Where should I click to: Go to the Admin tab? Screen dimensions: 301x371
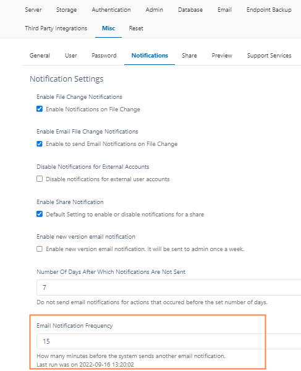pyautogui.click(x=154, y=10)
